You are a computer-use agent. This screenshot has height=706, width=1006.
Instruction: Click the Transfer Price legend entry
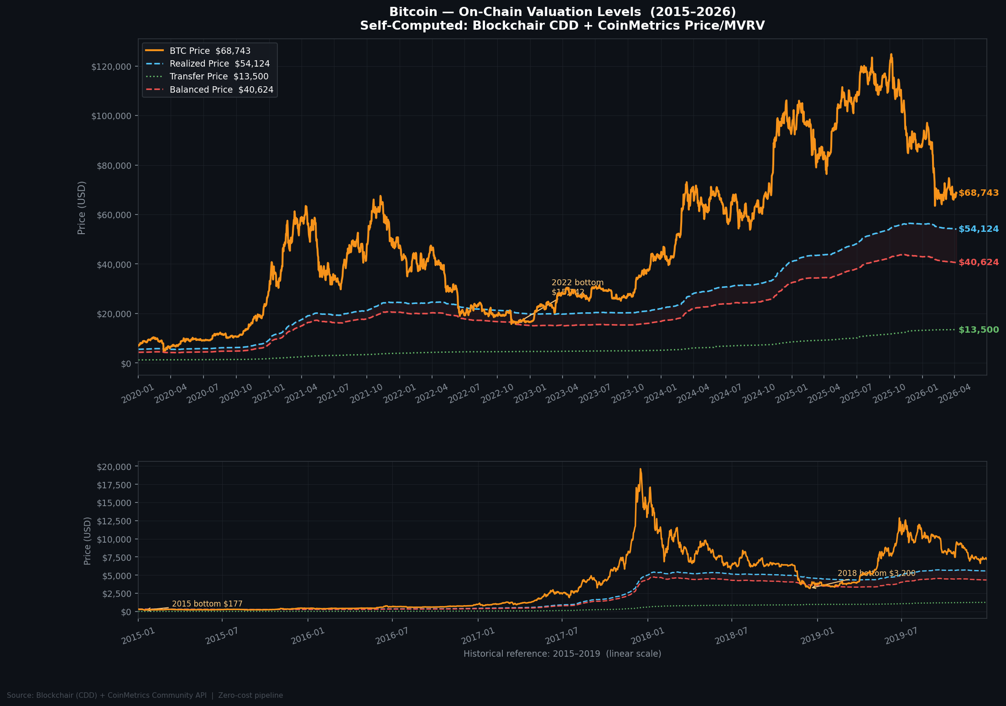[x=219, y=76]
